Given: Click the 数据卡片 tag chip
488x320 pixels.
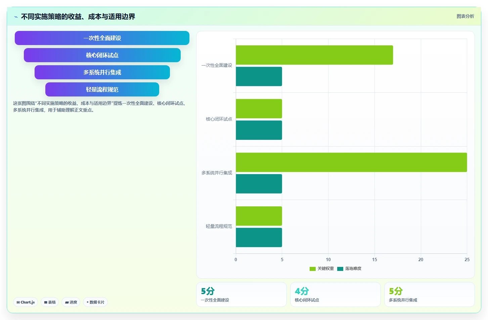Looking at the screenshot, I should pyautogui.click(x=95, y=302).
